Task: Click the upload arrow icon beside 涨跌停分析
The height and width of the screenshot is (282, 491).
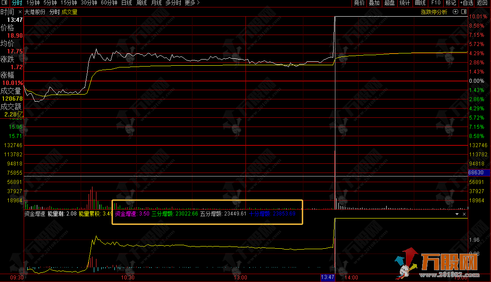Action: [x=455, y=12]
